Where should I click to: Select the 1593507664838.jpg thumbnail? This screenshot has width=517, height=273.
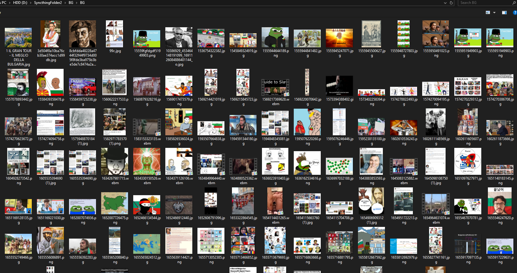tap(211, 128)
